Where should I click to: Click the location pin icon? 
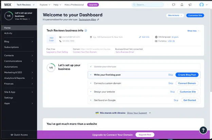tap(91, 37)
